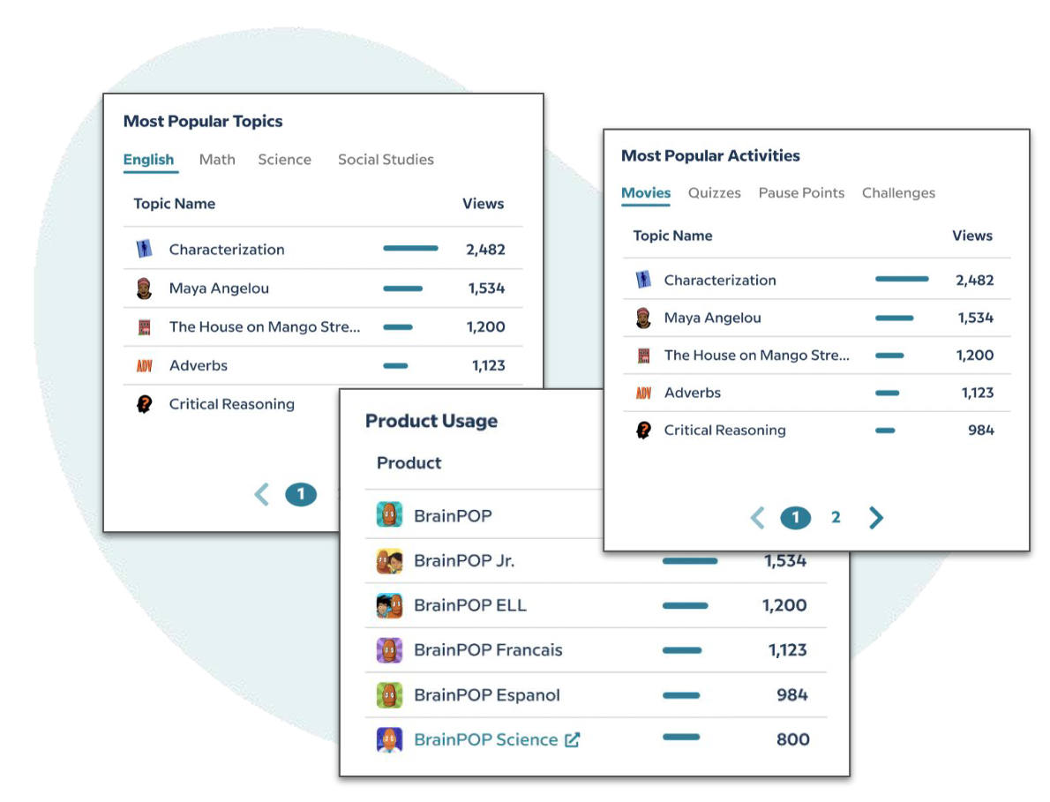Open the Quizzes tab

[x=715, y=193]
